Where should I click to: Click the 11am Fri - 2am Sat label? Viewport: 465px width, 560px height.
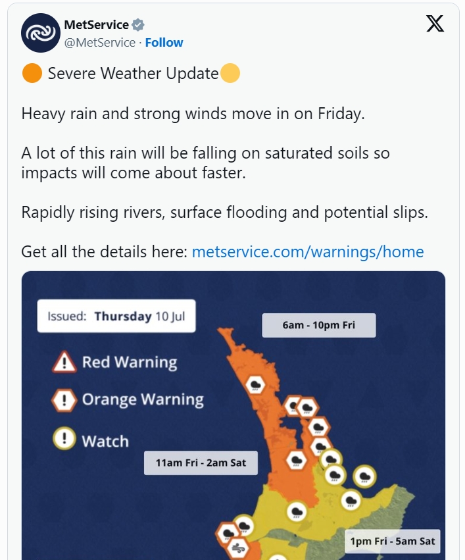tap(201, 463)
